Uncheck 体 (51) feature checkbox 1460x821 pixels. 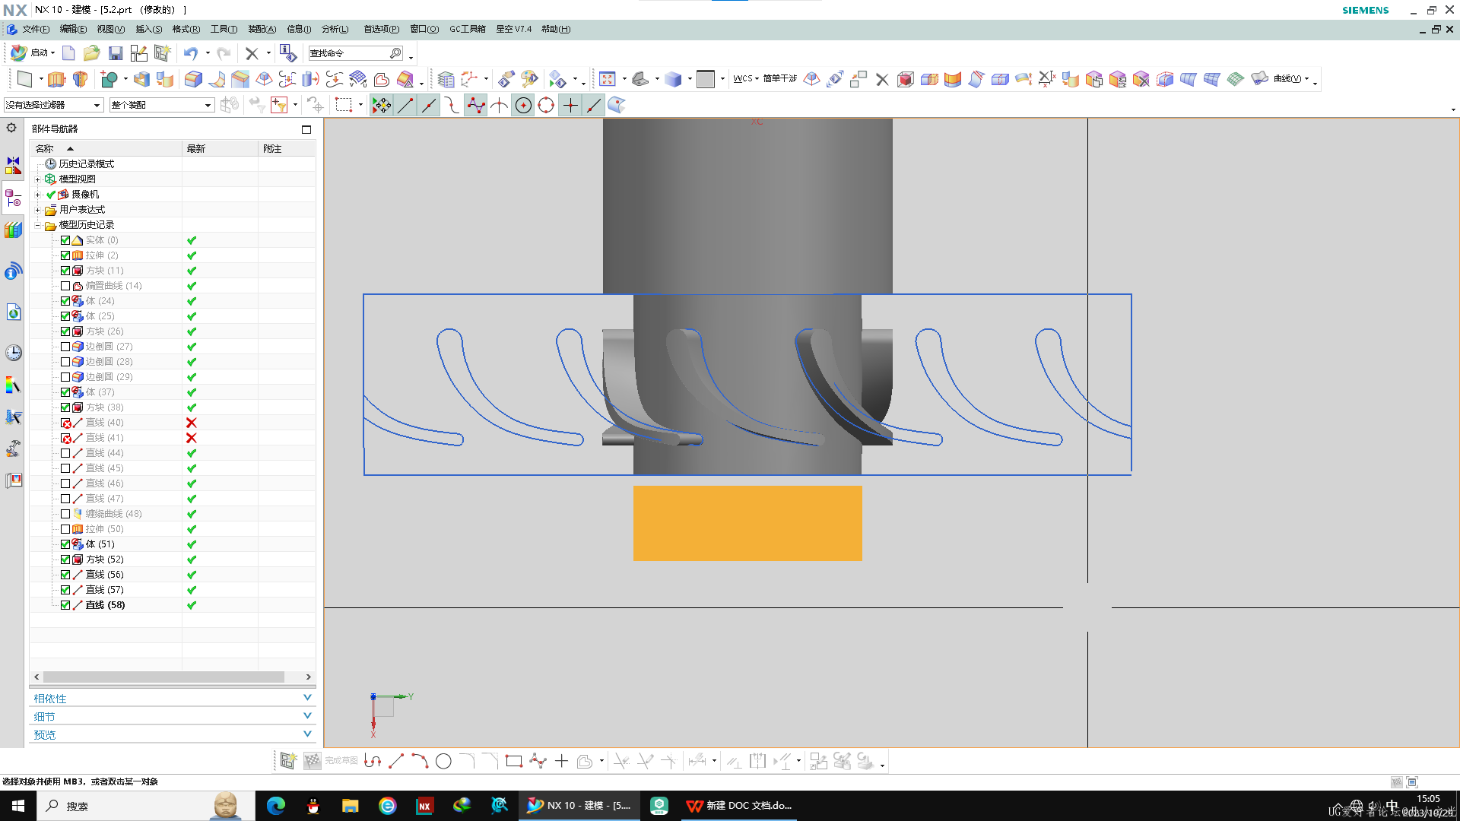[65, 544]
